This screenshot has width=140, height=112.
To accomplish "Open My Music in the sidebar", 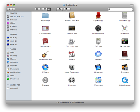I will [12, 62].
